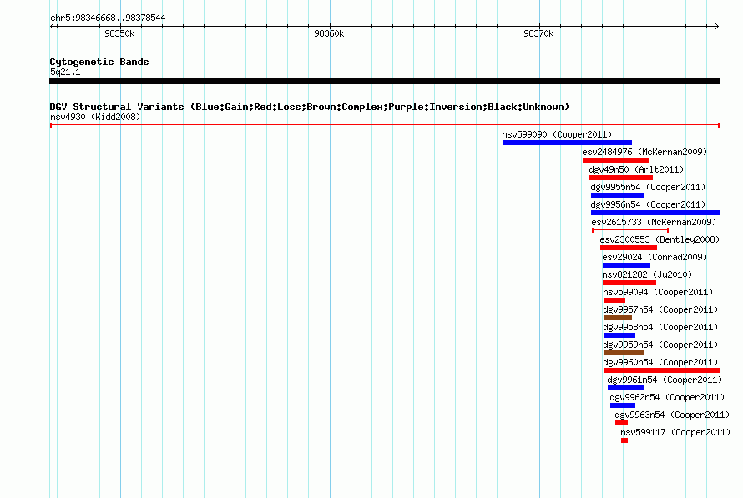
Task: Click the 5q21.1 band label
Action: click(x=65, y=72)
